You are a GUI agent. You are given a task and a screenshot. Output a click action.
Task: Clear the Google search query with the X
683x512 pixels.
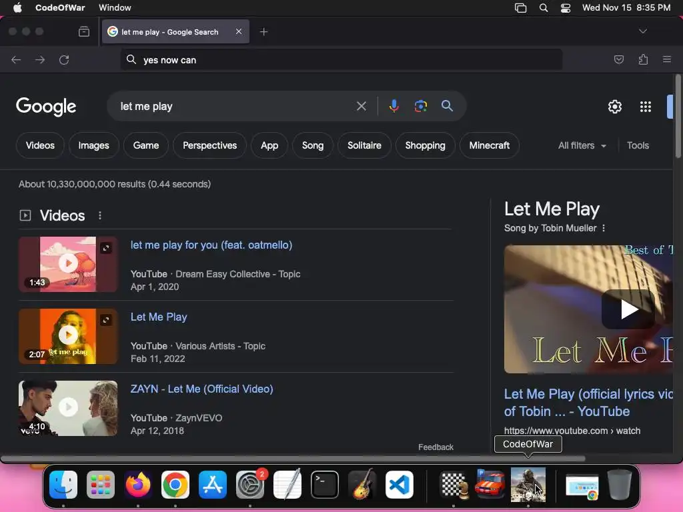361,106
